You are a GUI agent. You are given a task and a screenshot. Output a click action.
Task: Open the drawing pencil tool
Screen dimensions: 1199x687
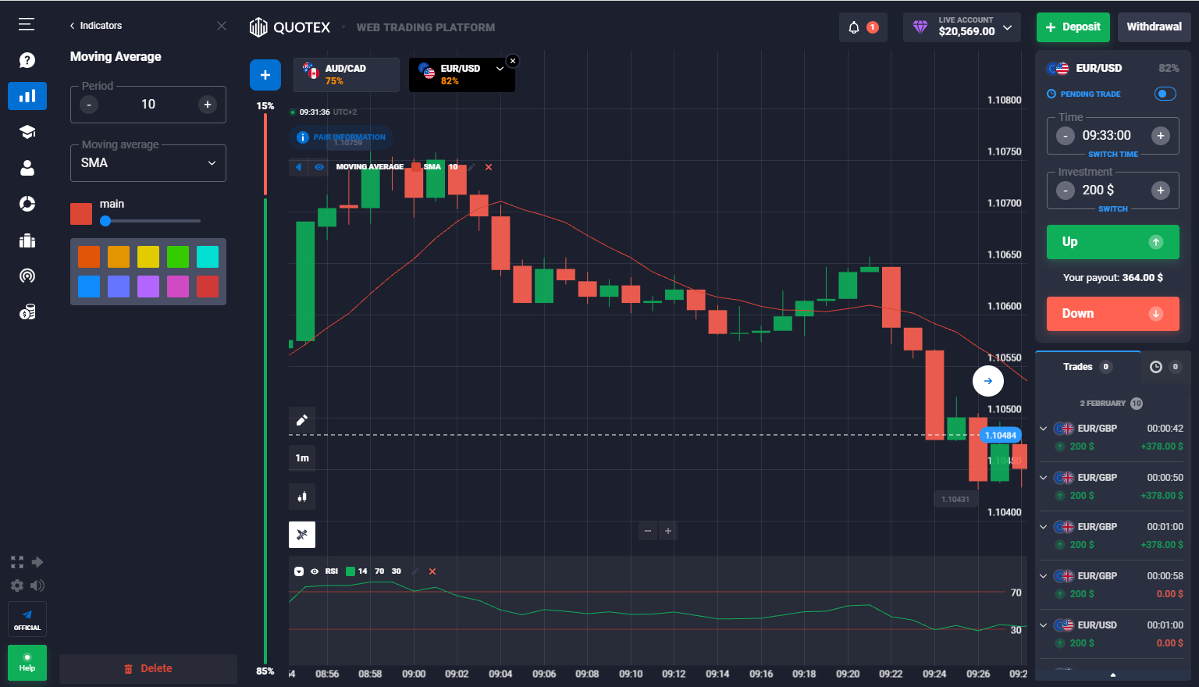pyautogui.click(x=302, y=420)
